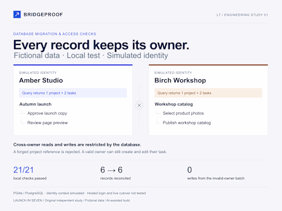282x211 pixels.
Task: Select the Birch Workshop card title
Action: (x=180, y=80)
